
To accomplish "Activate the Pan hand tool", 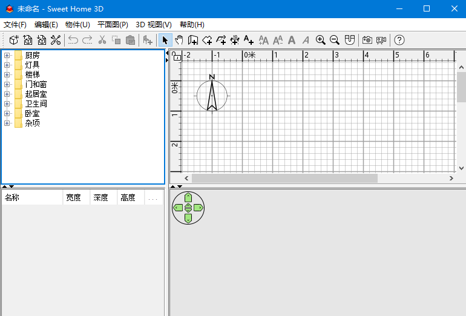I will 179,40.
